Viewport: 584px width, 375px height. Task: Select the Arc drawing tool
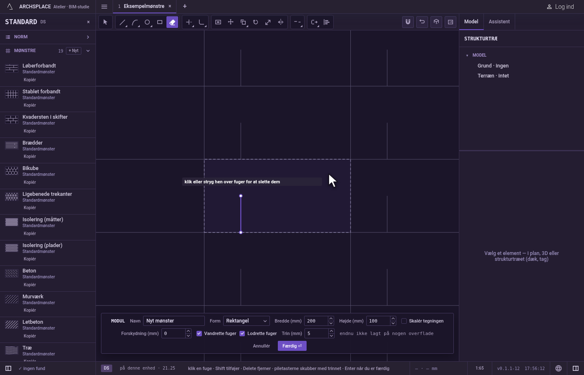(x=135, y=22)
